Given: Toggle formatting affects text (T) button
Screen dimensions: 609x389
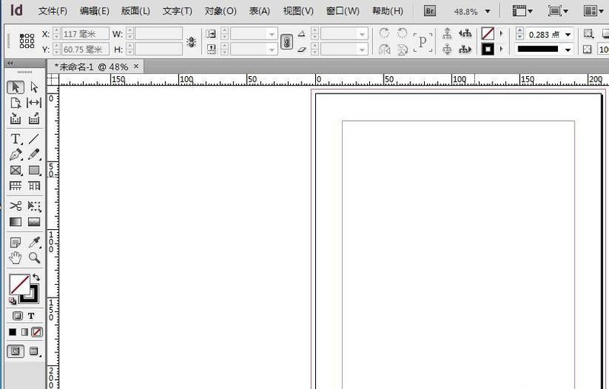Looking at the screenshot, I should 31,316.
